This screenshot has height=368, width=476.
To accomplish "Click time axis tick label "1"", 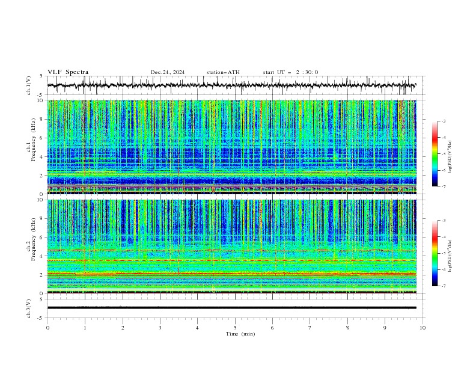I will click(x=85, y=328).
